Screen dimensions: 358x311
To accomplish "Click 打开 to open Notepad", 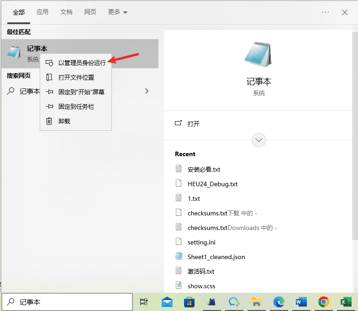I will [x=194, y=123].
